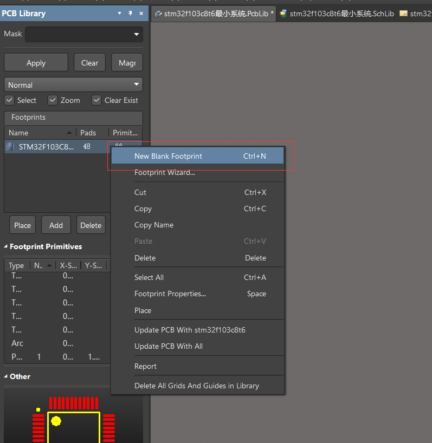Collapse the Footprint Primitives section

click(5, 246)
